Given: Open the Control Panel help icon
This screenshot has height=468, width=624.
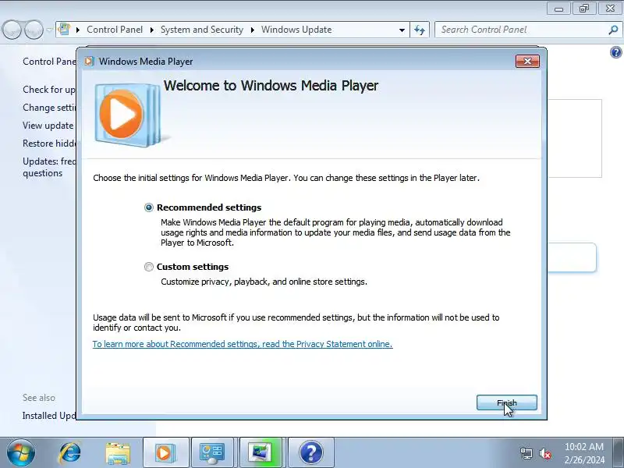Looking at the screenshot, I should [615, 52].
